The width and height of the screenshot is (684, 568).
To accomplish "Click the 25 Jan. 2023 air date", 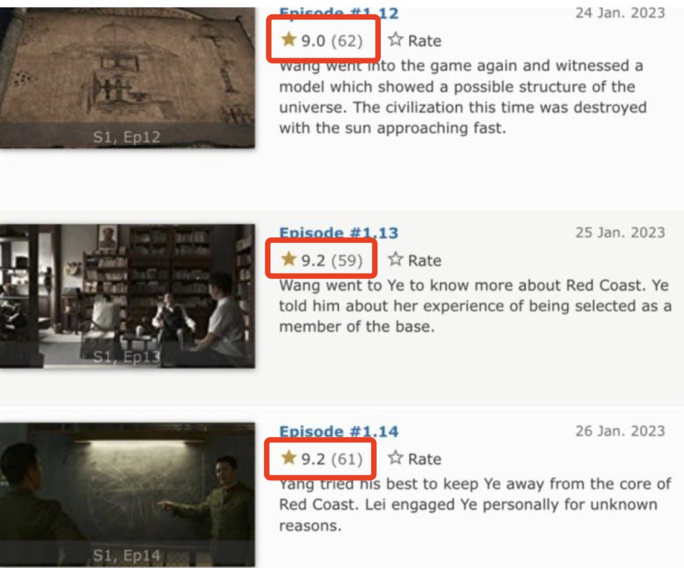I will point(620,233).
